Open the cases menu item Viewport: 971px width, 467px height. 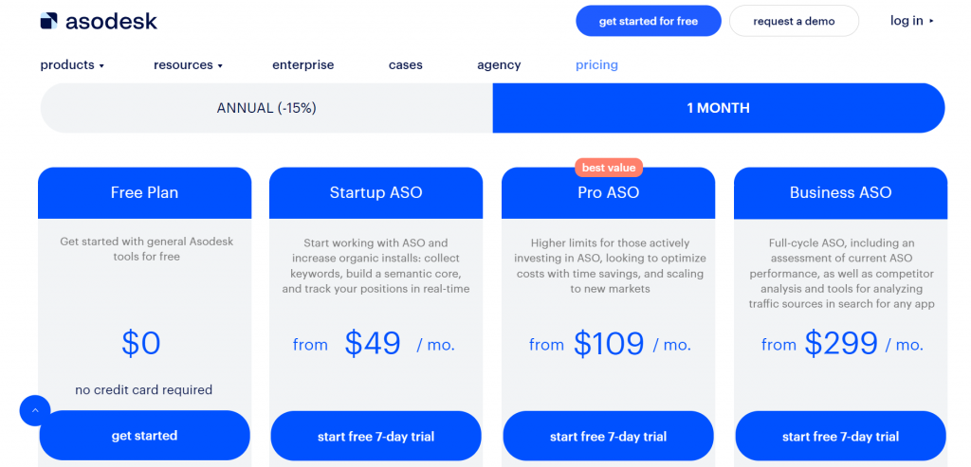pyautogui.click(x=405, y=65)
